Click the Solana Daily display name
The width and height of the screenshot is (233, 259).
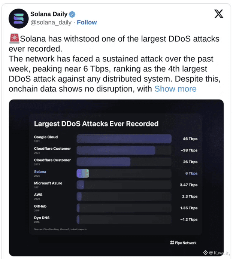[x=49, y=14]
